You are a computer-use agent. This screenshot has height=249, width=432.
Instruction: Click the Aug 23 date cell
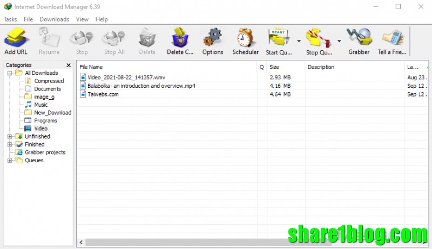pos(417,78)
